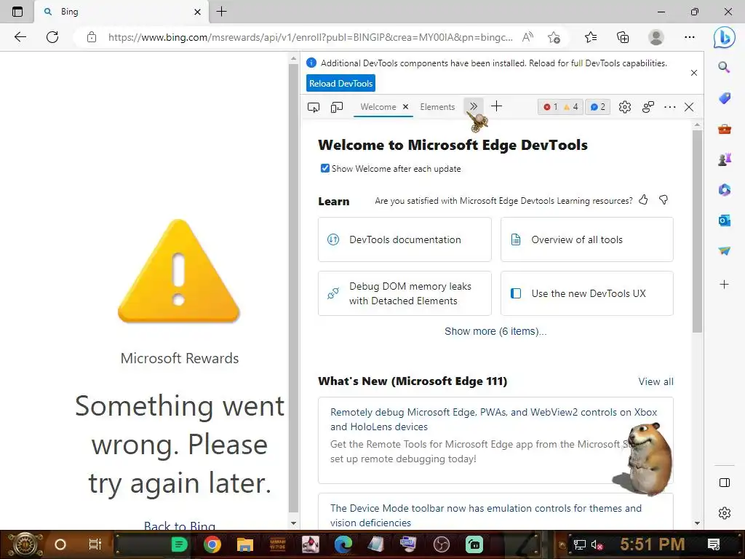Viewport: 745px width, 559px height.
Task: Click the address bar URL
Action: click(x=310, y=37)
